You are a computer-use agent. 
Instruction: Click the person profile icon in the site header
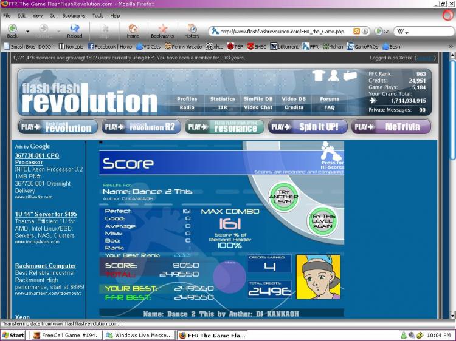334,75
